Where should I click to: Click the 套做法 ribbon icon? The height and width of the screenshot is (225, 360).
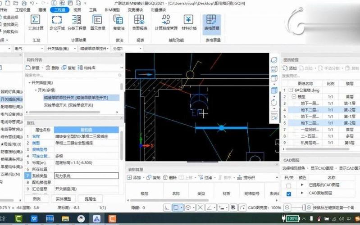(118, 20)
